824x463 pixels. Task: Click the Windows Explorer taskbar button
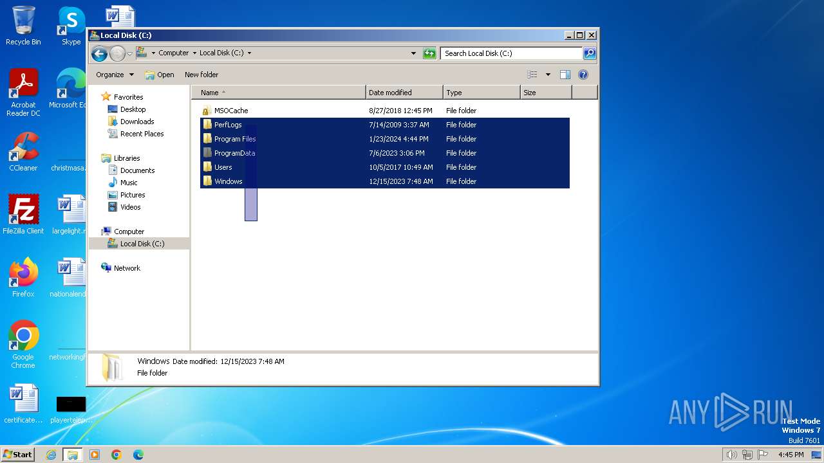[73, 455]
